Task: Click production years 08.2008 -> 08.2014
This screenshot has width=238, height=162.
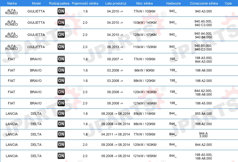Action: tap(116, 114)
